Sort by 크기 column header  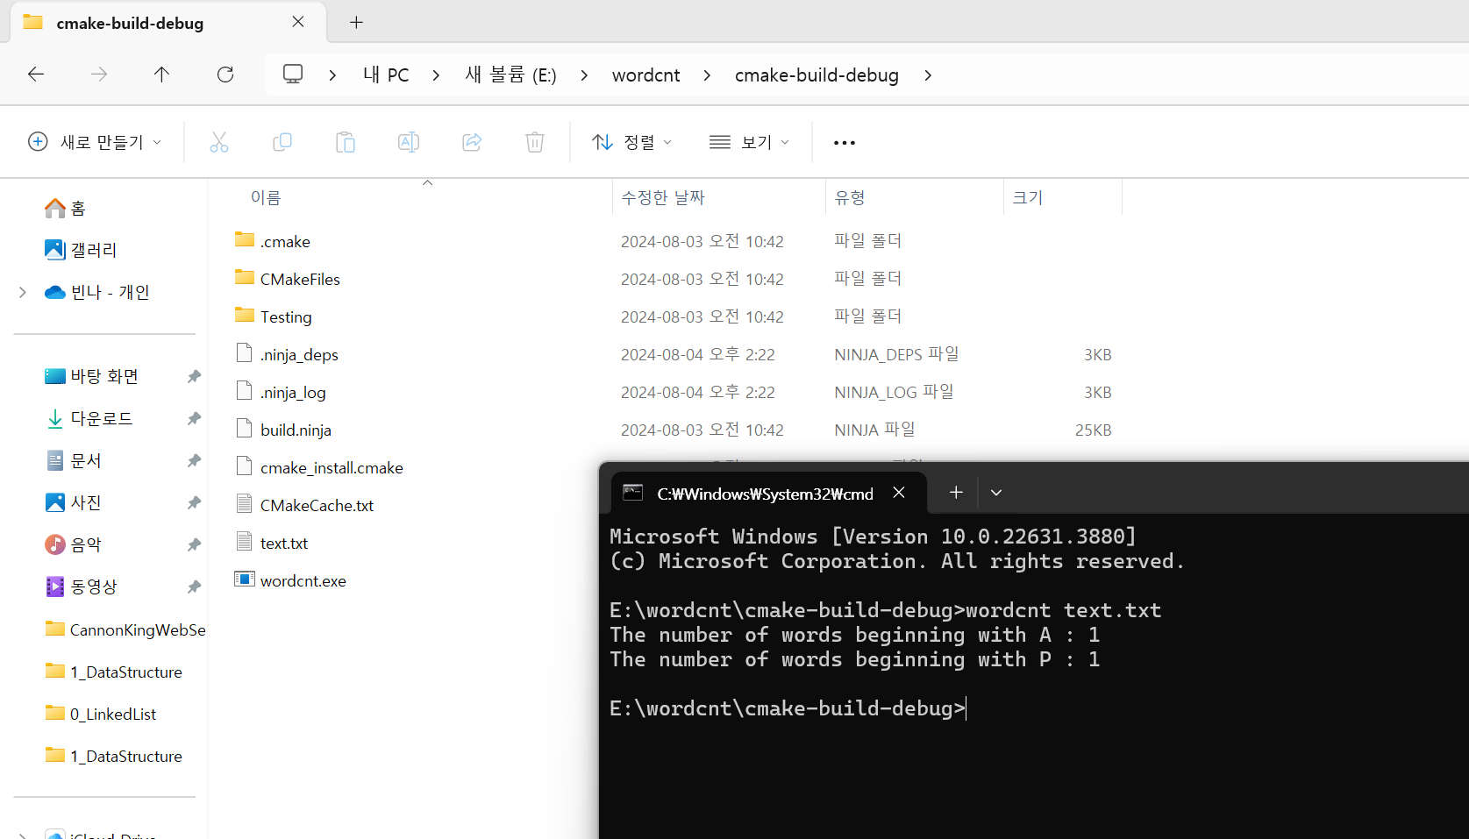1028,198
